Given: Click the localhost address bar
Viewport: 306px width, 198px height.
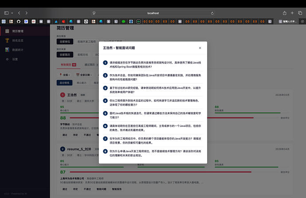Looking at the screenshot, I should click(153, 13).
